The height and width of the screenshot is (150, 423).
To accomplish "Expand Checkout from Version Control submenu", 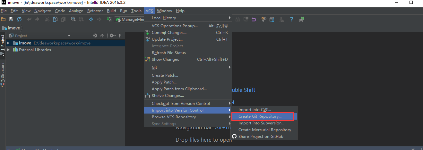I will click(x=188, y=104).
